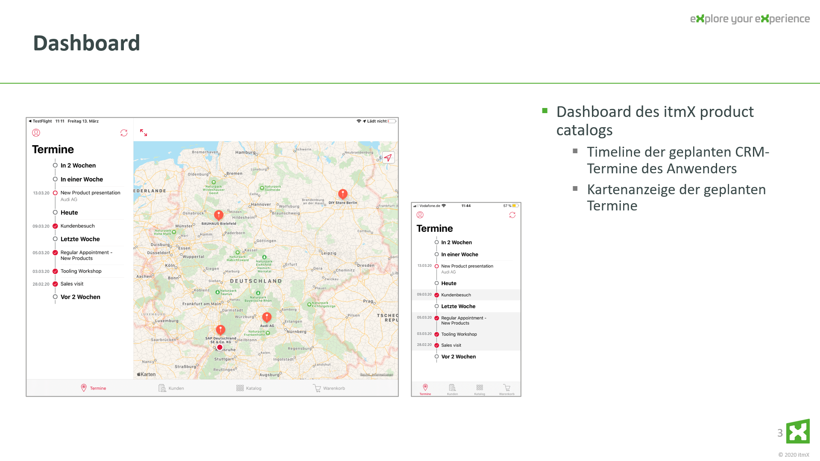Click the map location arrow button
This screenshot has width=820, height=461.
388,158
